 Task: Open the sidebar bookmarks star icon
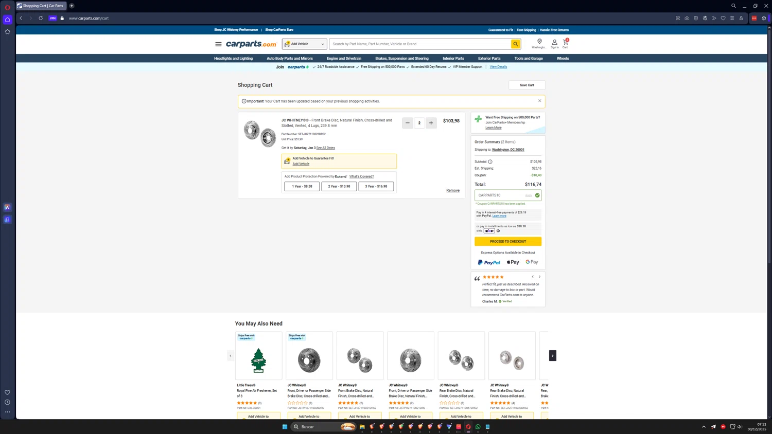point(7,32)
